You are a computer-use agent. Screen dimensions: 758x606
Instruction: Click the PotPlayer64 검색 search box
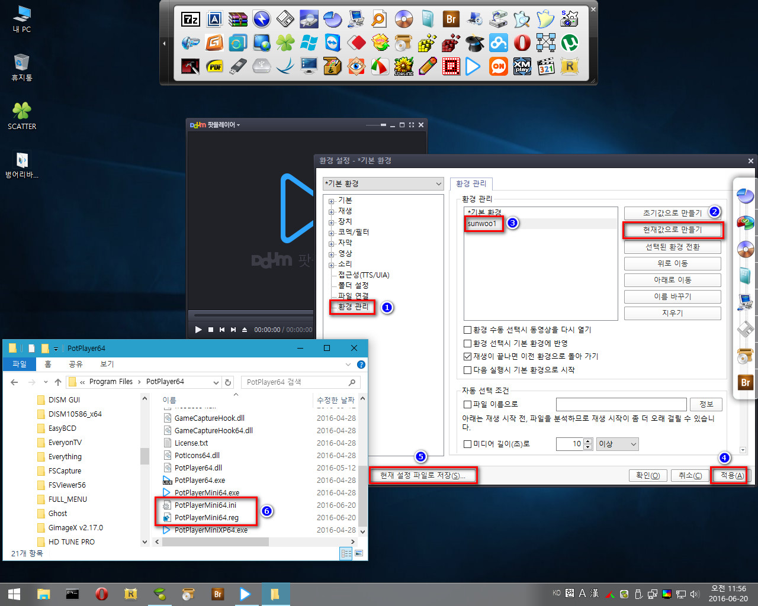point(301,382)
